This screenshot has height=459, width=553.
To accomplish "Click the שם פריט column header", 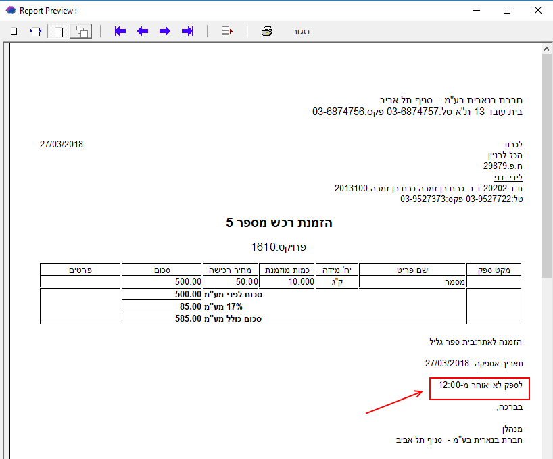I will pyautogui.click(x=412, y=270).
